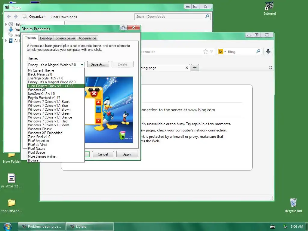Select Windows 7 Colors v1.1 Black

56,102
